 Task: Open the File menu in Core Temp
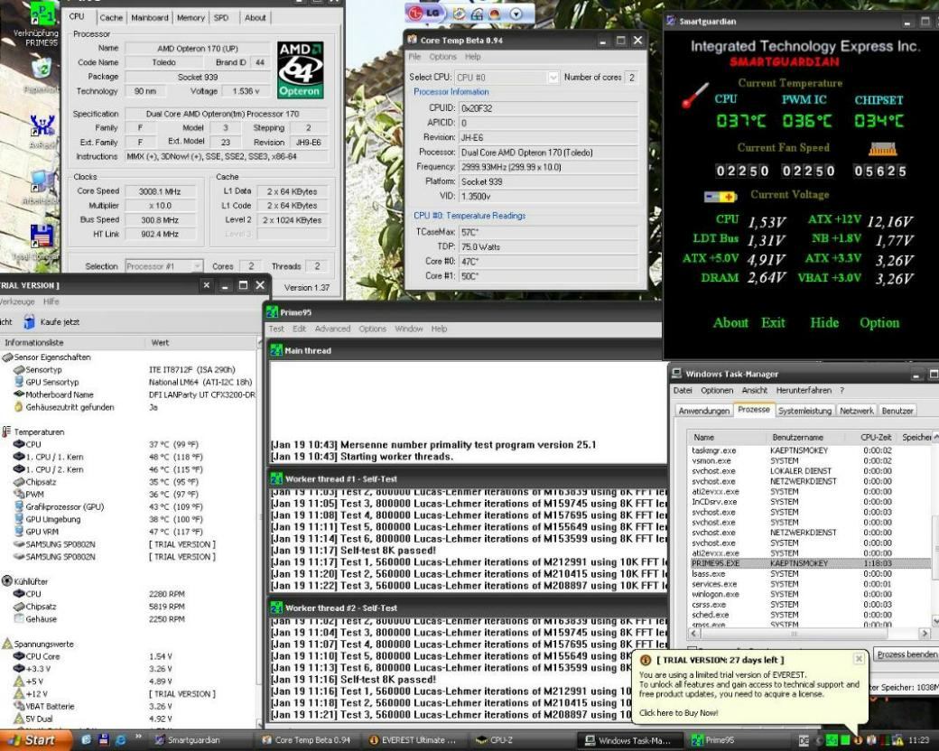point(414,57)
